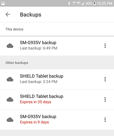
Task: Tap the picture notification icon in status bar
Action: coord(3,4)
